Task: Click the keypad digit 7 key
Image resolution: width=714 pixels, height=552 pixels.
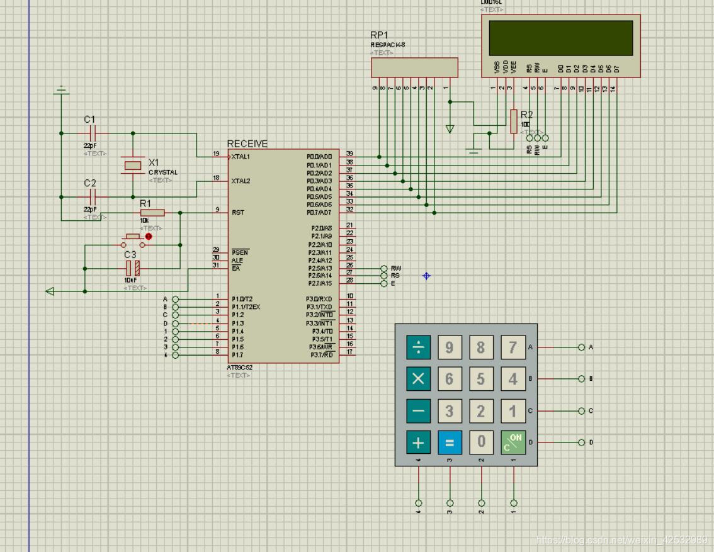Action: (x=513, y=347)
